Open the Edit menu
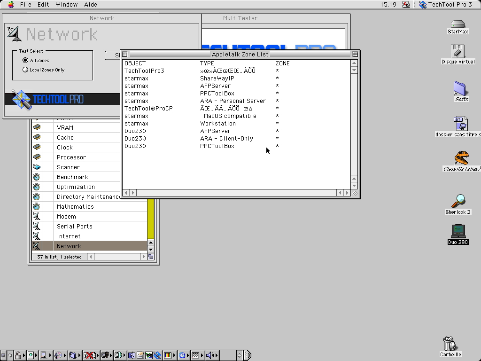The image size is (481, 361). pos(43,4)
